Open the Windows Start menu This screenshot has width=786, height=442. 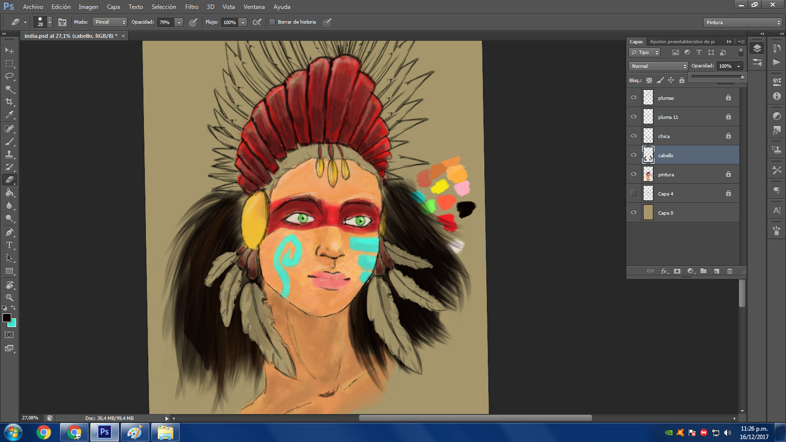13,433
